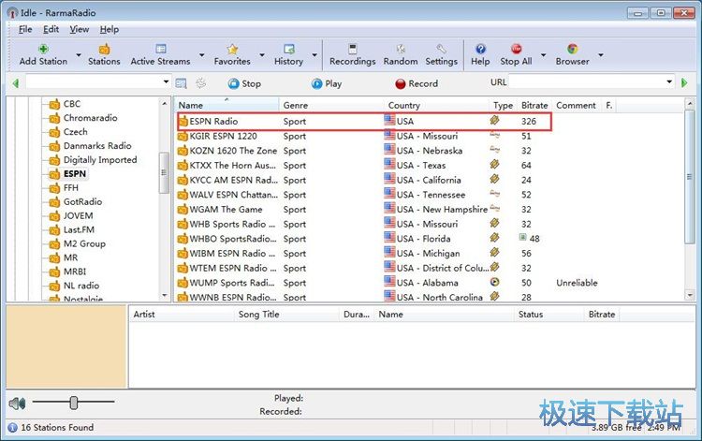Open the Recordings list
The image size is (702, 441).
[x=352, y=54]
